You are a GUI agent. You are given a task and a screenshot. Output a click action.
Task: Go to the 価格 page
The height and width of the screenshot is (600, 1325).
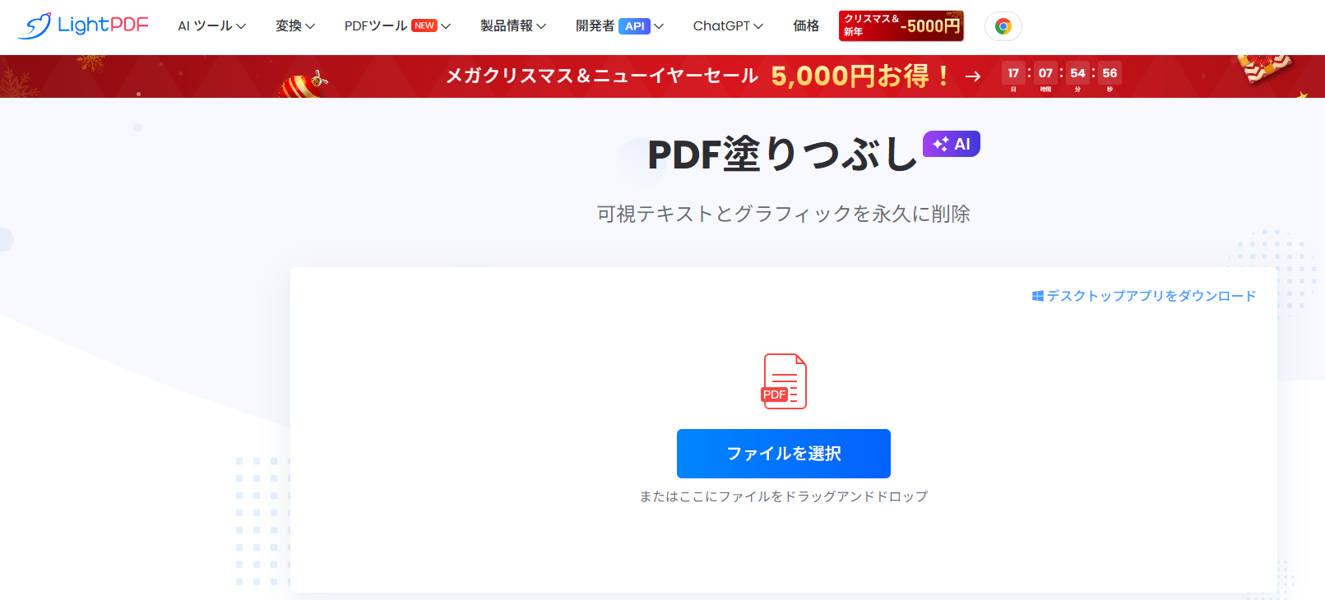point(806,26)
